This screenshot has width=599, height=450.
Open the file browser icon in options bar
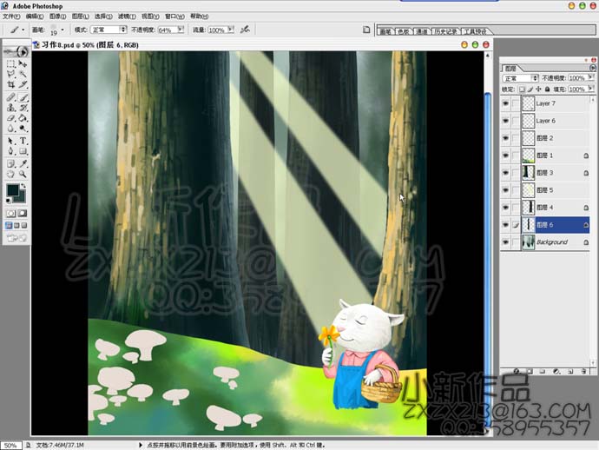tap(366, 30)
